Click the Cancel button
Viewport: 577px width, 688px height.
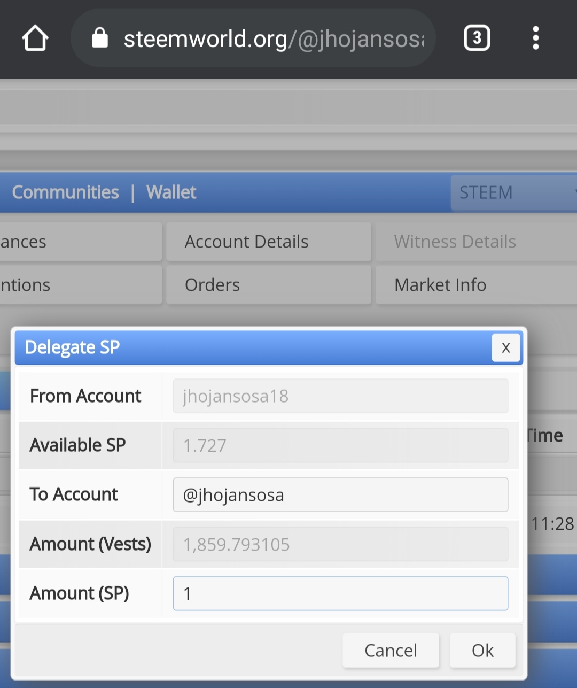pyautogui.click(x=391, y=651)
